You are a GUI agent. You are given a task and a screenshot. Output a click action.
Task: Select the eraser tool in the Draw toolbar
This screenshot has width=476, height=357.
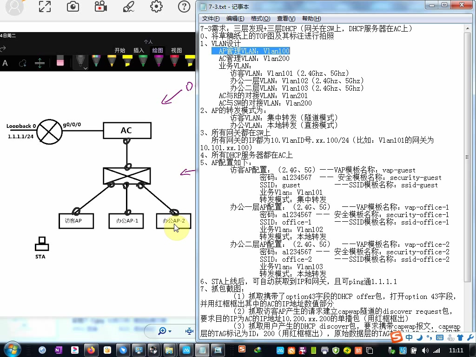point(59,60)
